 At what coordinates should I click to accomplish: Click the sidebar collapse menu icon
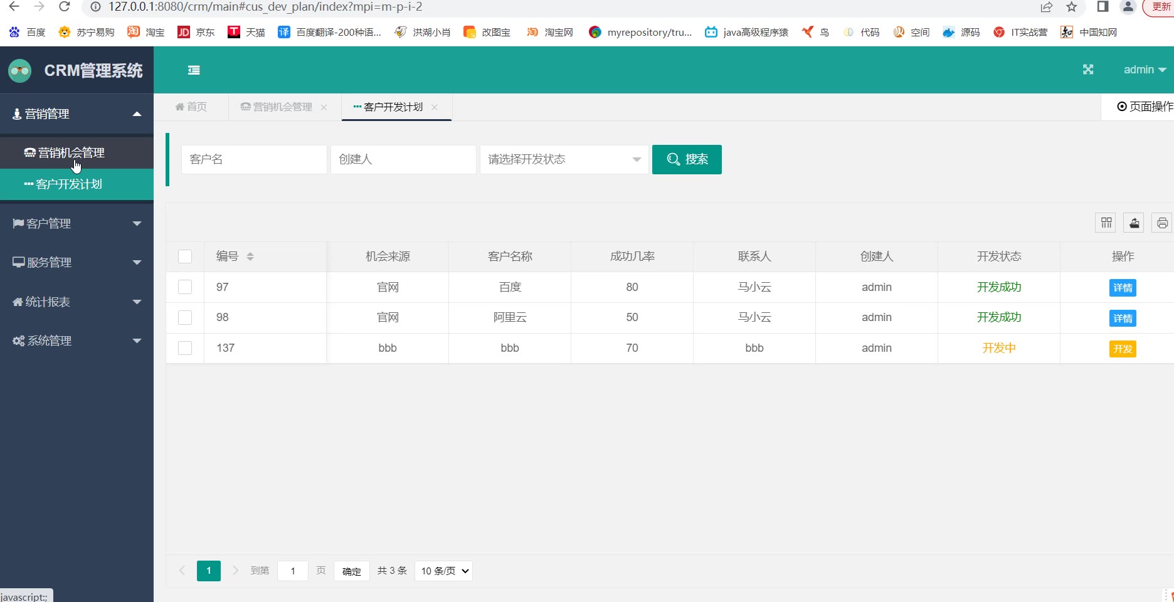(194, 70)
